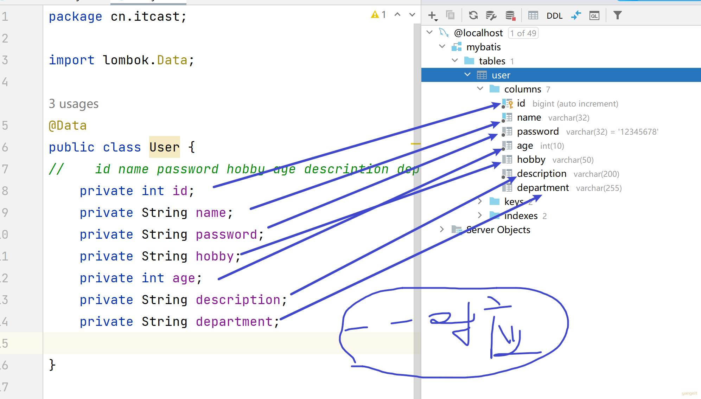Expand the indexes folder

click(480, 215)
